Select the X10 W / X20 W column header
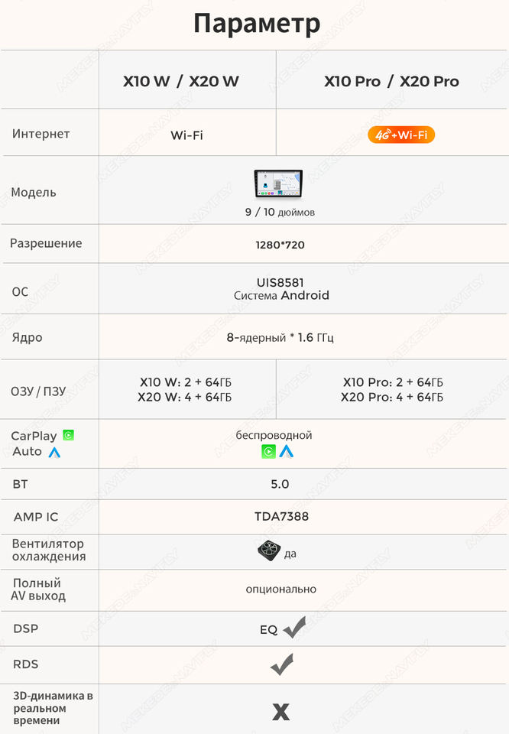This screenshot has height=734, width=509. [x=181, y=81]
